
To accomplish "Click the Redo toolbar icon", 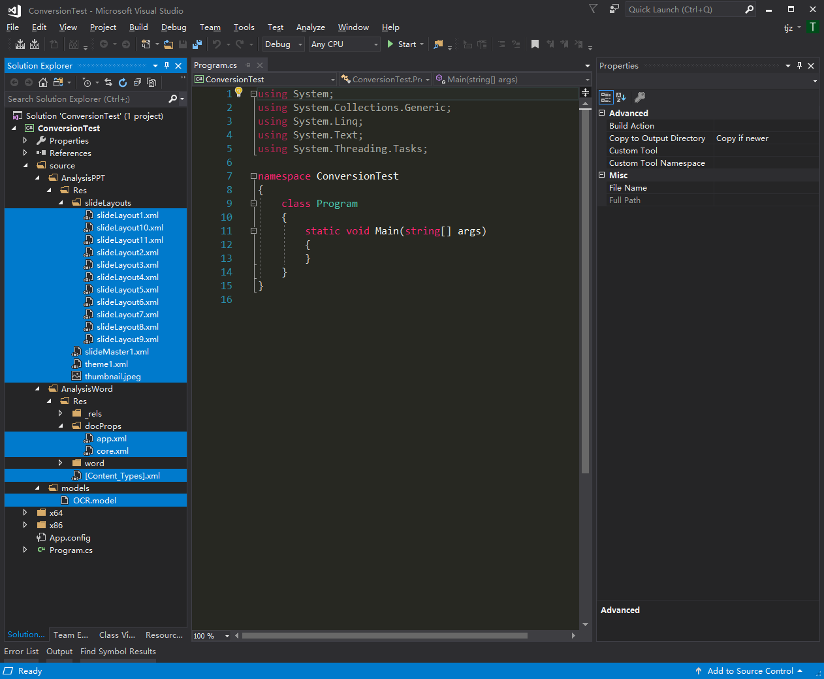I will tap(240, 44).
